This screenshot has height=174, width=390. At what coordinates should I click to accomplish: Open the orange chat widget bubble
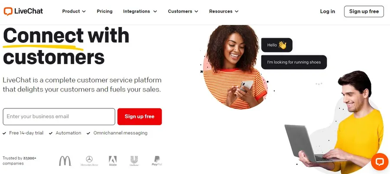tap(380, 162)
